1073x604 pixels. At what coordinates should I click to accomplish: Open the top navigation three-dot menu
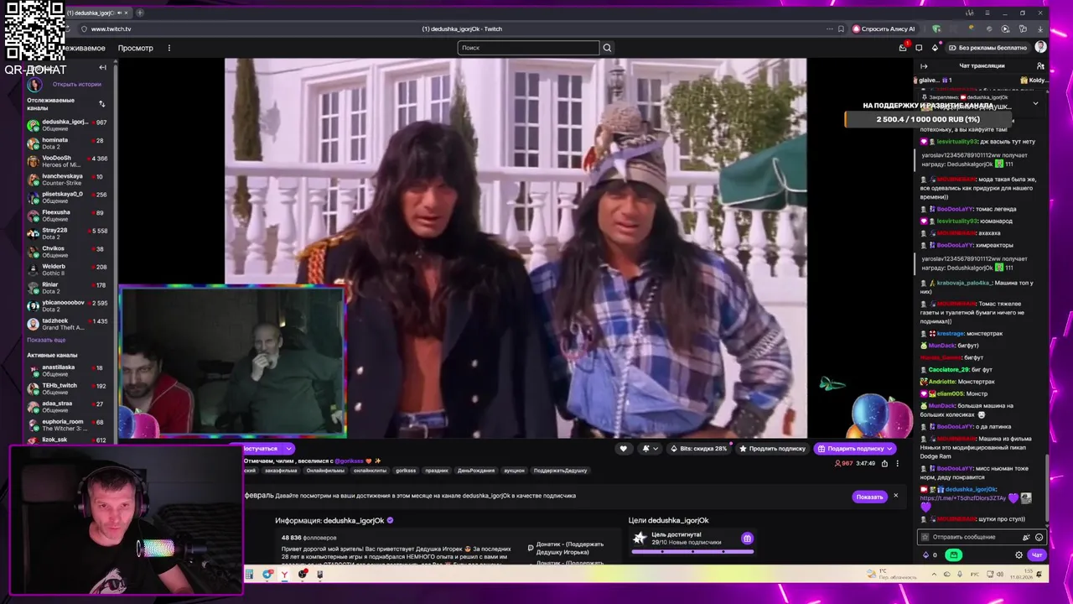168,48
